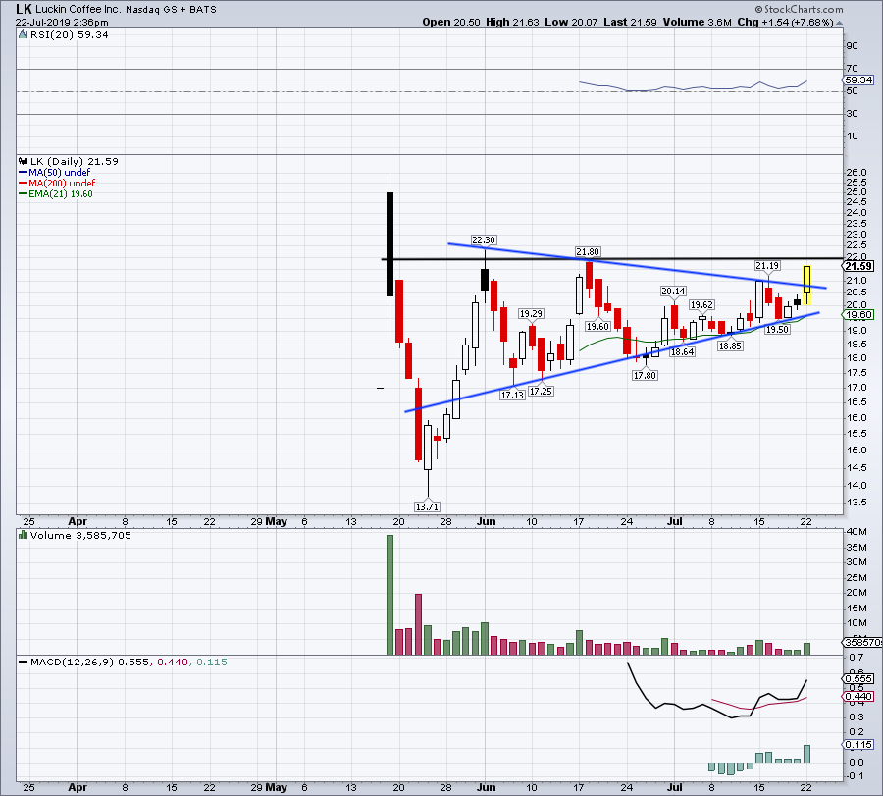Click the 0.555 MACD tag on axis
The image size is (883, 796).
click(x=858, y=679)
